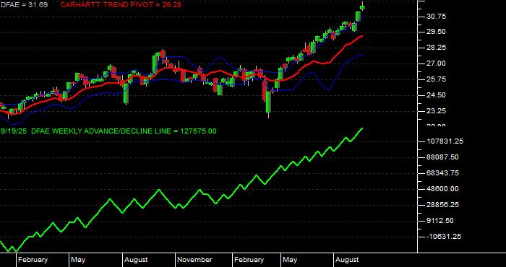The image size is (506, 267).
Task: Click the -10631.25 advance/decline axis value
Action: point(444,237)
